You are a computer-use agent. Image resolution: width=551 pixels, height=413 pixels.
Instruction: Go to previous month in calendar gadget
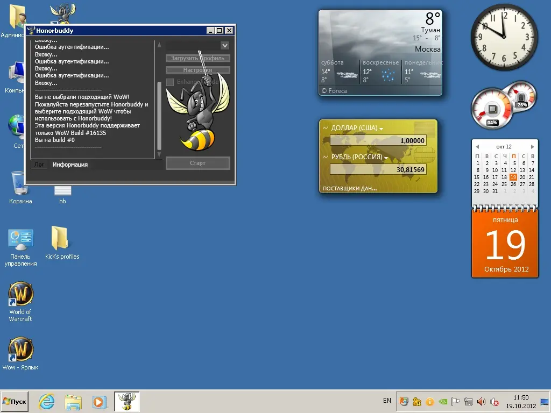click(x=477, y=147)
